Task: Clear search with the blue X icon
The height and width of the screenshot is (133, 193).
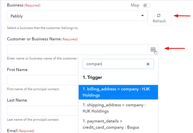Action: coord(148,64)
